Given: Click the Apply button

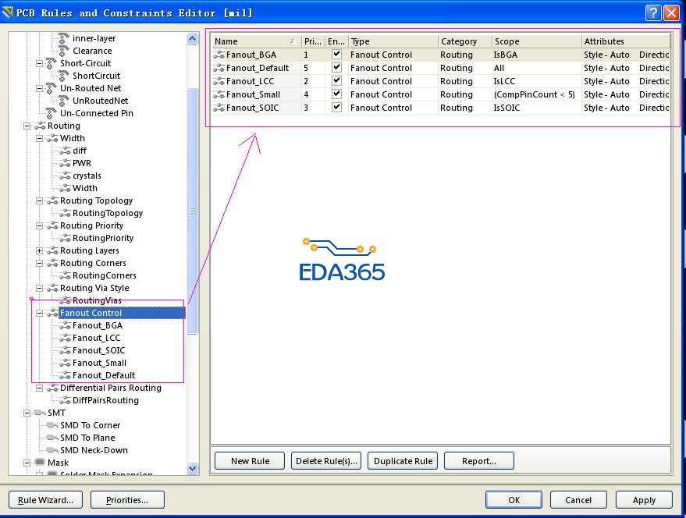Looking at the screenshot, I should coord(644,499).
